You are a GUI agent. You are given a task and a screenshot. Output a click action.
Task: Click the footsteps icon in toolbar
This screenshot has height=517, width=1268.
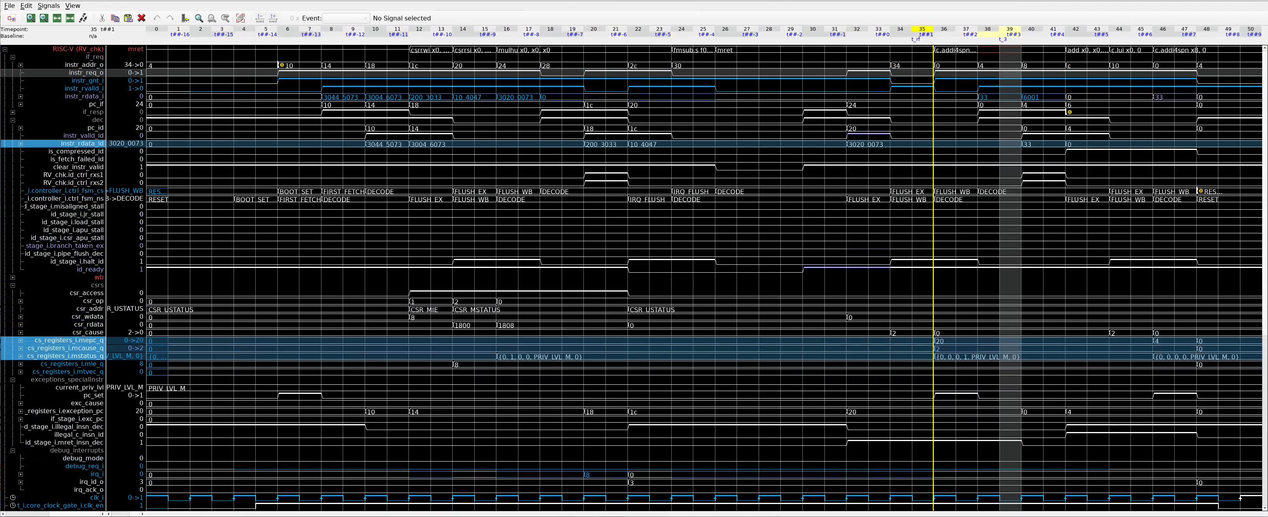83,18
